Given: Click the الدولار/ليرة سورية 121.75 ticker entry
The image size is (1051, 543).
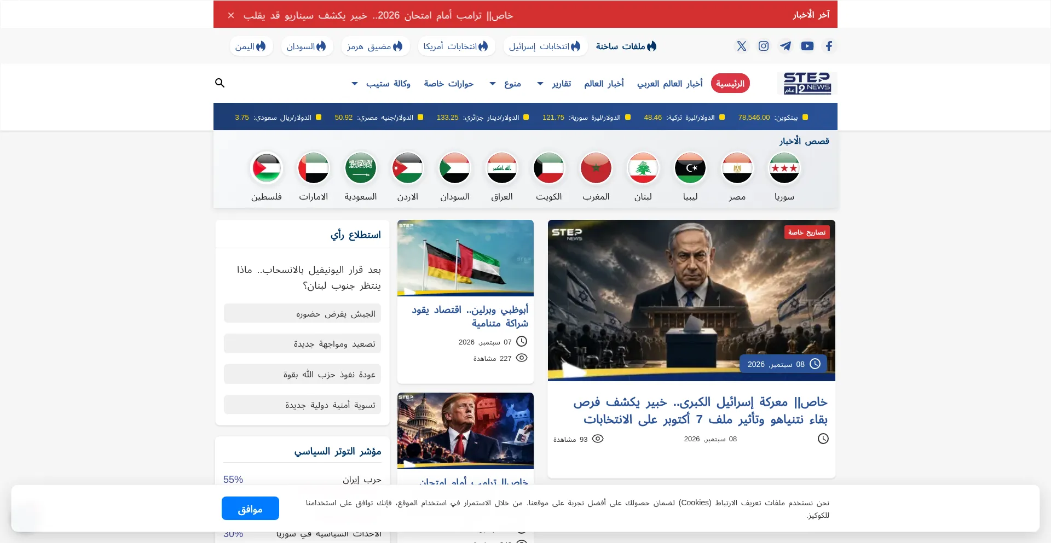Looking at the screenshot, I should tap(586, 118).
